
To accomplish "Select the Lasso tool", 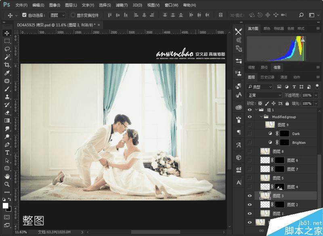I will pos(7,49).
